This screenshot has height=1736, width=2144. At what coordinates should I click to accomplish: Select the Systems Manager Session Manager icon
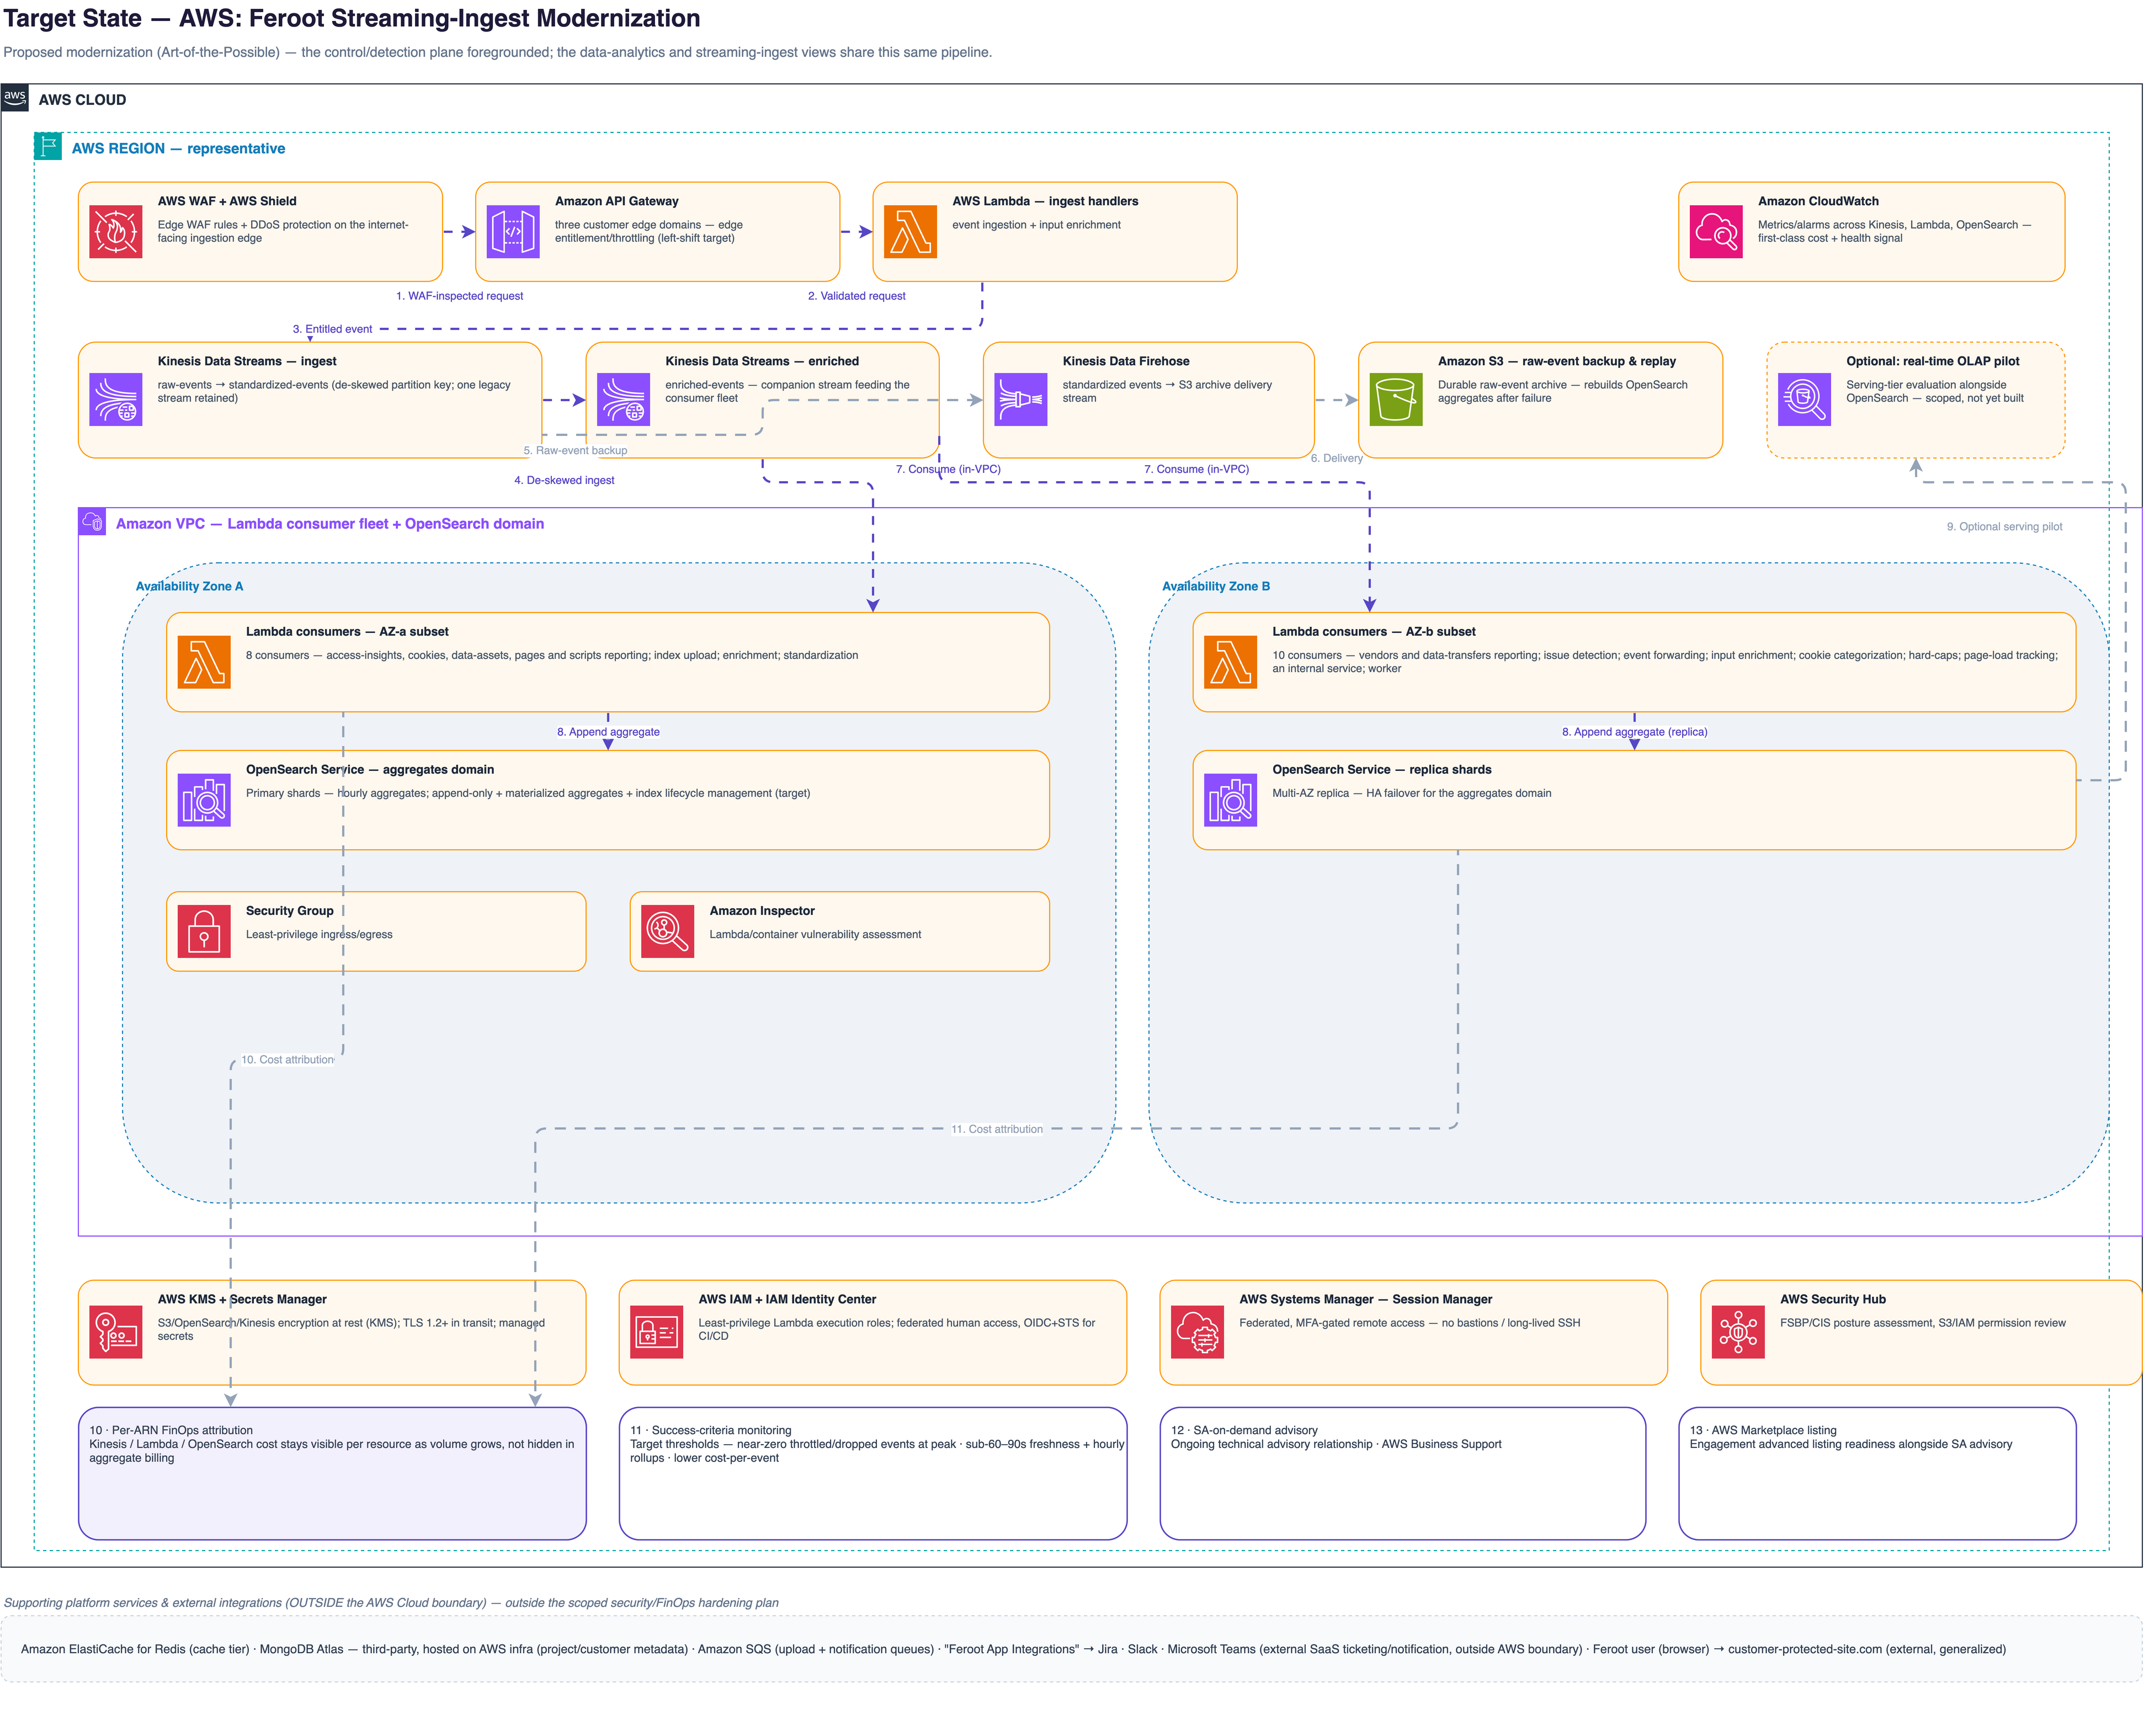(x=1197, y=1332)
